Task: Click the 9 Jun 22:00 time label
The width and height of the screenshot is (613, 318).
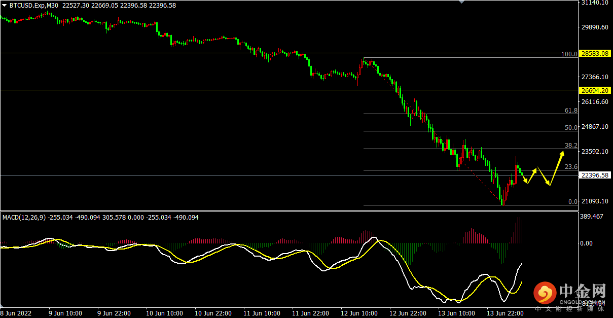Action: click(x=114, y=313)
